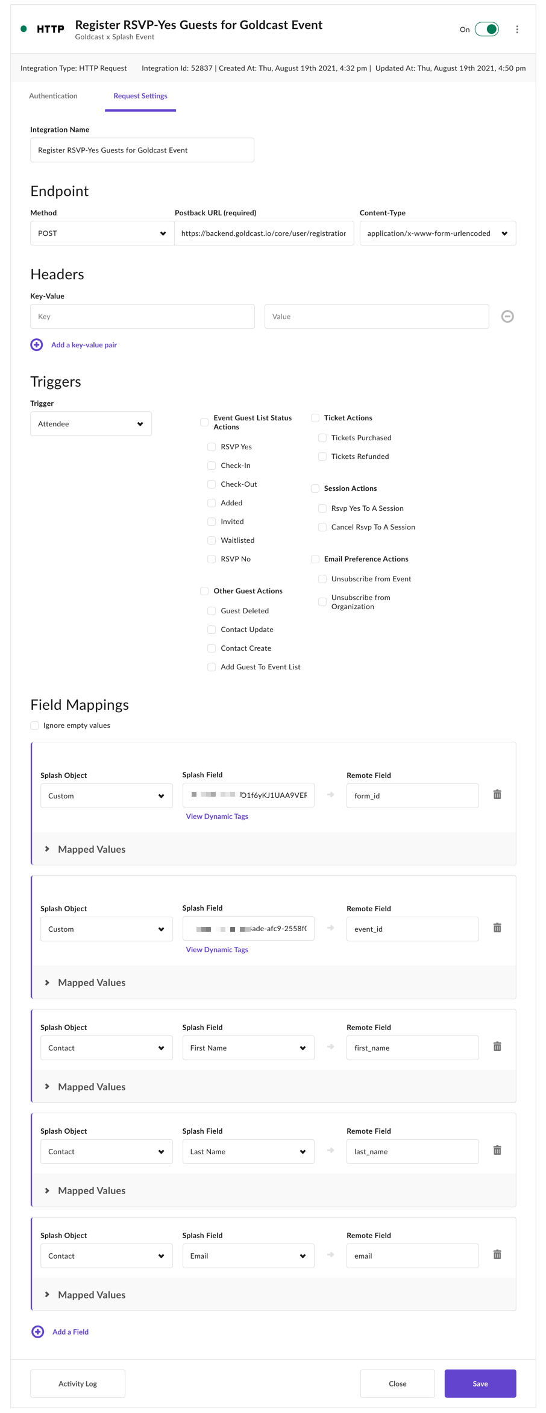The width and height of the screenshot is (546, 1413).
Task: Switch to the Authentication tab
Action: [x=53, y=96]
